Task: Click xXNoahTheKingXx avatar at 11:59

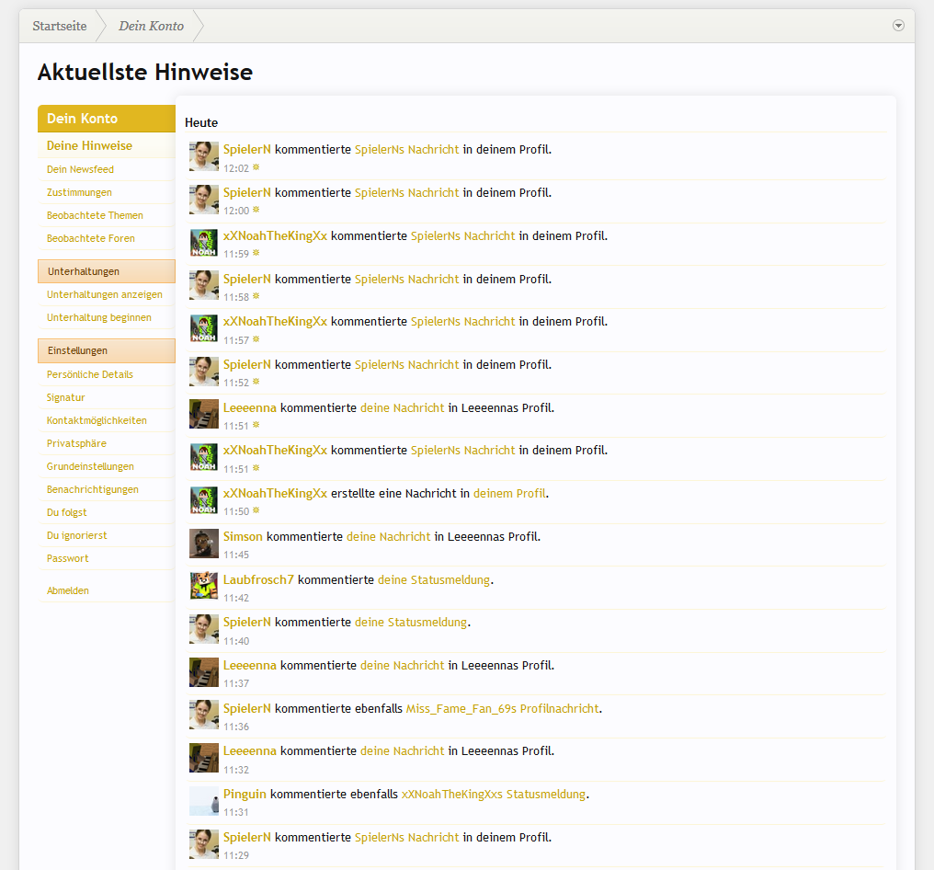Action: (204, 243)
